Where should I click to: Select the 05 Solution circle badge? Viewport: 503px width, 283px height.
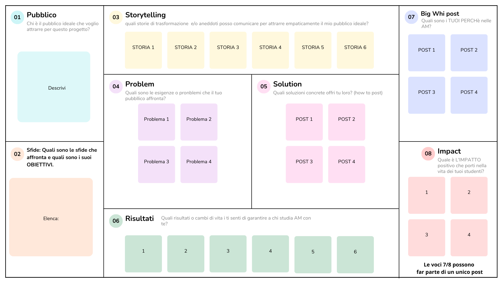tap(264, 86)
